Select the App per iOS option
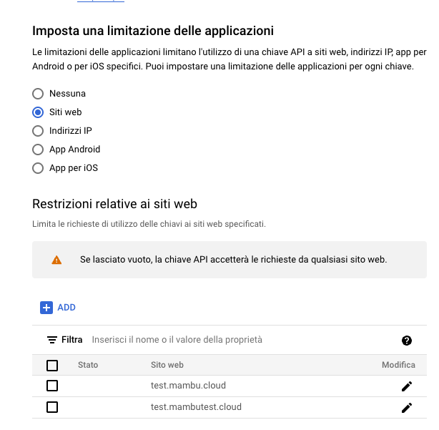 click(x=38, y=168)
